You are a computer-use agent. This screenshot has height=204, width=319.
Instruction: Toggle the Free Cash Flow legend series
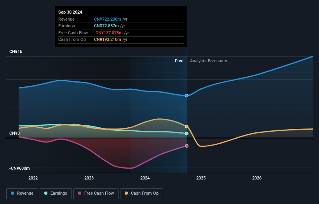pos(96,193)
